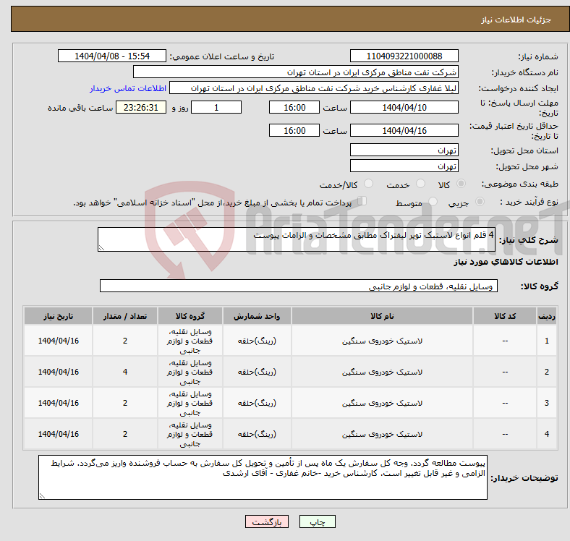Select the کالا/خدمت radio button
This screenshot has width=570, height=541.
(x=368, y=184)
